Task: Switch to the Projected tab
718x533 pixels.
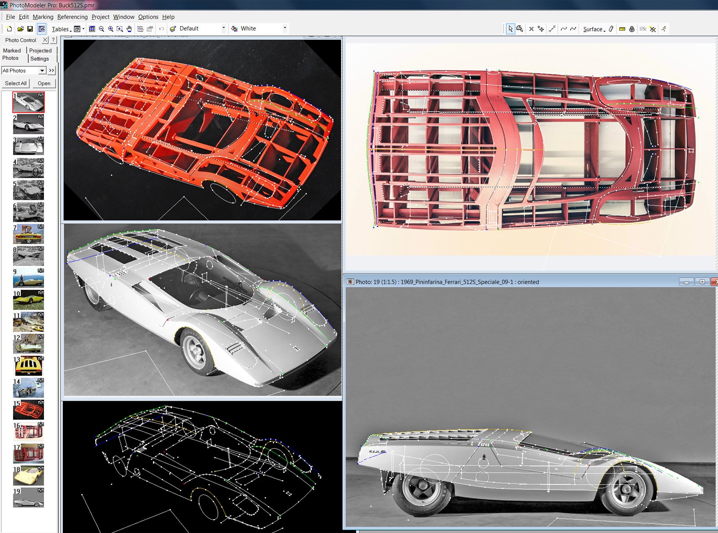Action: (40, 51)
